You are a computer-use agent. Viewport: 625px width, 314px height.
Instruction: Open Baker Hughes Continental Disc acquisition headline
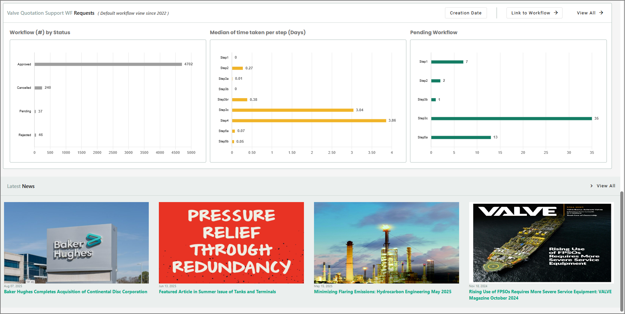click(76, 292)
